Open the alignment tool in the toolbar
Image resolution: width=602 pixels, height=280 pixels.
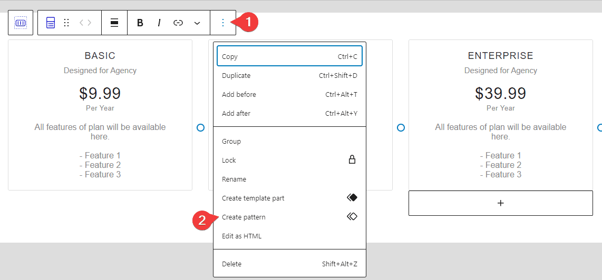(x=114, y=23)
